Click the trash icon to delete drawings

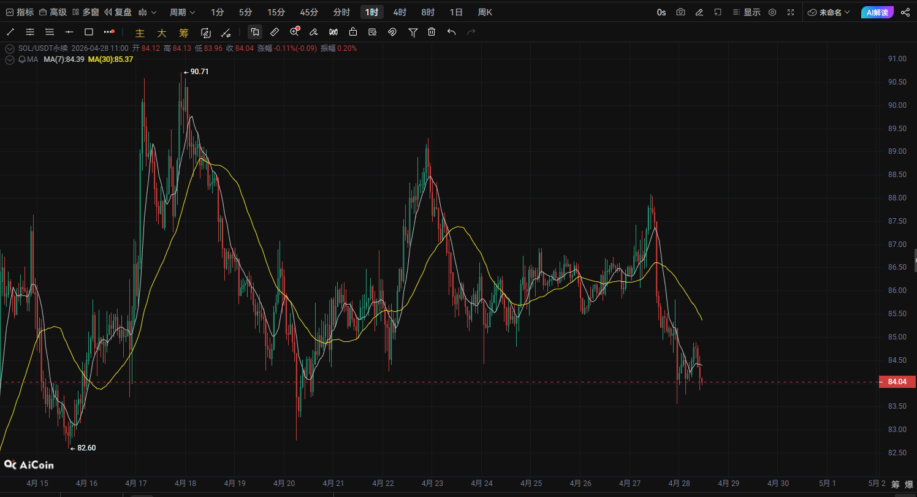click(x=432, y=32)
